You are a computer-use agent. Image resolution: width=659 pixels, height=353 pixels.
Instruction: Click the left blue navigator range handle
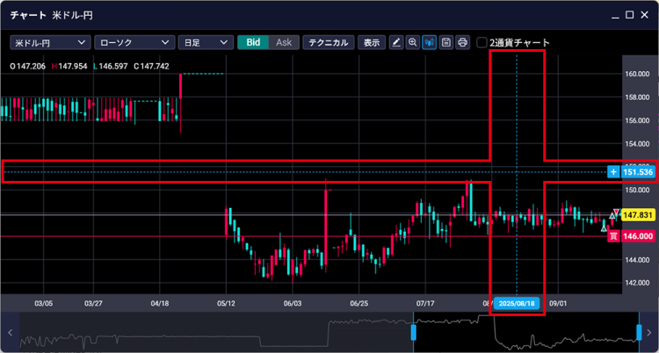coord(413,333)
